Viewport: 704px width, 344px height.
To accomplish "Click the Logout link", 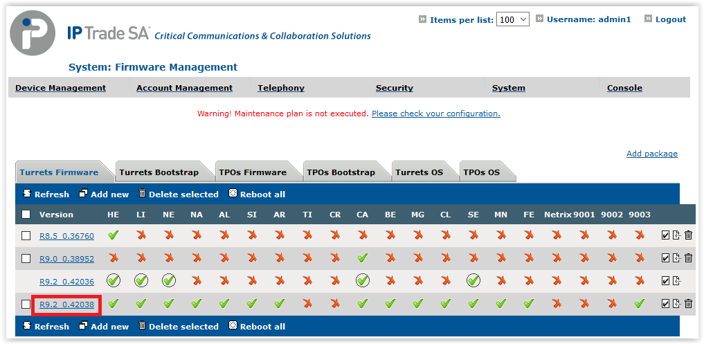I will tap(671, 19).
